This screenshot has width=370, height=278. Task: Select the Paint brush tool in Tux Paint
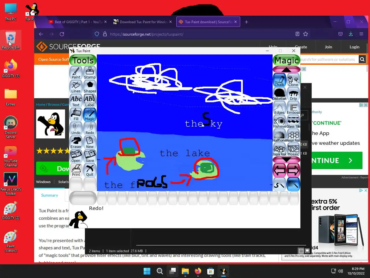click(76, 73)
